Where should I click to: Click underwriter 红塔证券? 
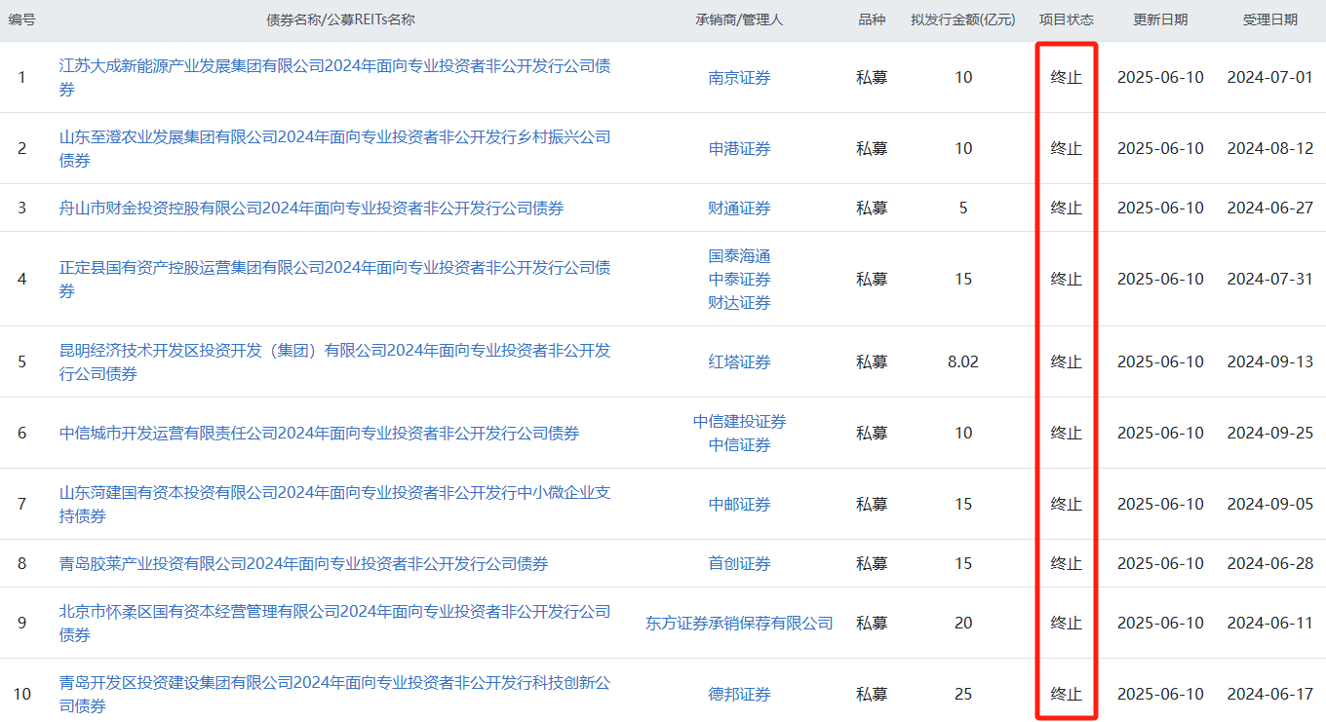pyautogui.click(x=739, y=361)
